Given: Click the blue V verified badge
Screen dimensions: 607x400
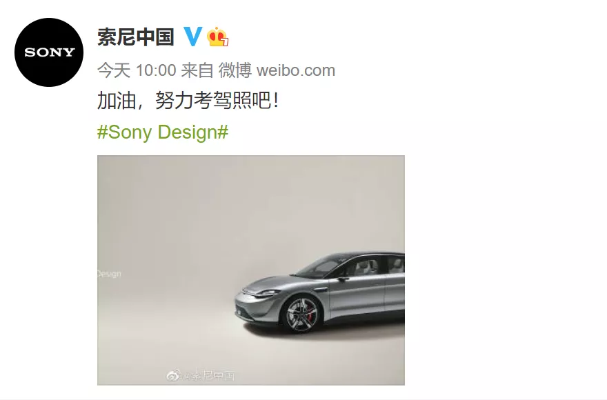Looking at the screenshot, I should [192, 37].
